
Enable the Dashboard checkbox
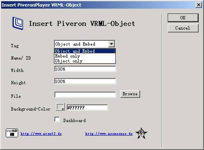pos(57,119)
